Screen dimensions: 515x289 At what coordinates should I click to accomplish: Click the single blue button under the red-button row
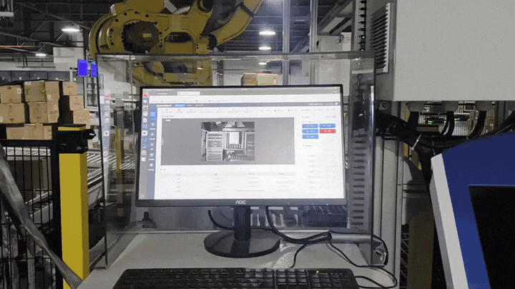click(x=310, y=137)
